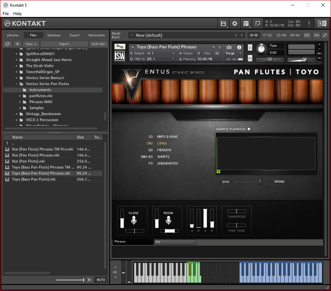Image resolution: width=331 pixels, height=291 pixels.
Task: Go to previous multi with left arrow
Action: 236,35
